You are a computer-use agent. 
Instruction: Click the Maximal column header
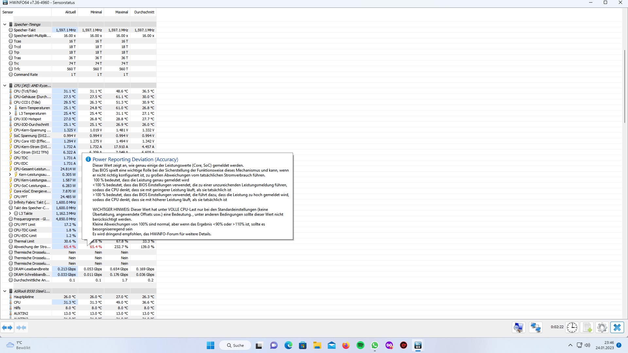pyautogui.click(x=121, y=12)
